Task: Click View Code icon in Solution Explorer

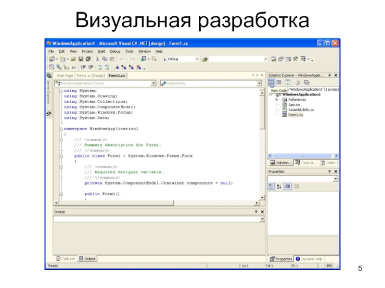Action: 271,83
